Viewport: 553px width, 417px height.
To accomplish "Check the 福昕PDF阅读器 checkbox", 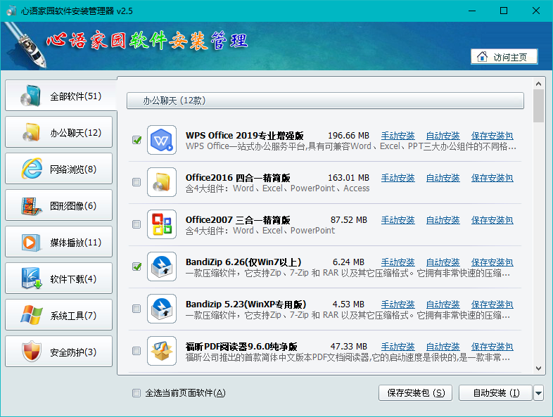I will tap(136, 351).
